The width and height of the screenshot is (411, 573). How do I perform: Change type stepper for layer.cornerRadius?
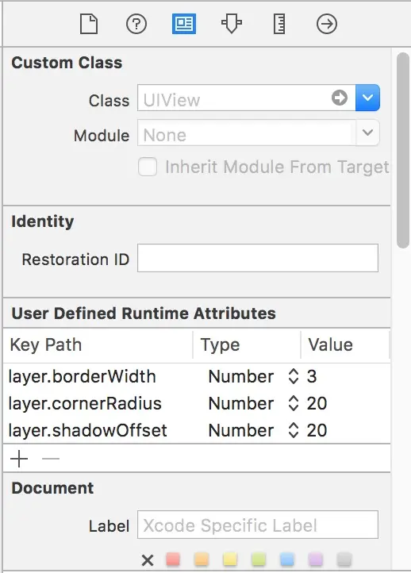pyautogui.click(x=294, y=403)
